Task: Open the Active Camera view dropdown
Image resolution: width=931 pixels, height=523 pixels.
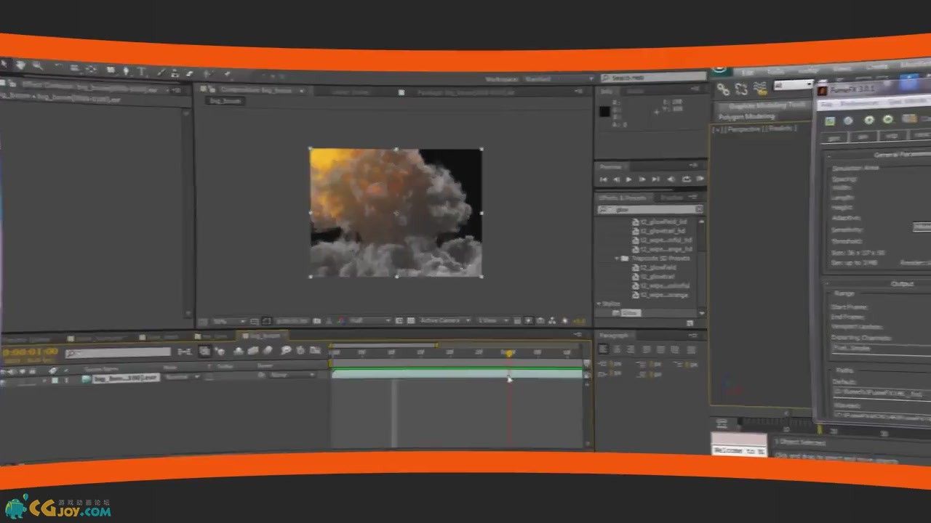Action: pyautogui.click(x=445, y=320)
